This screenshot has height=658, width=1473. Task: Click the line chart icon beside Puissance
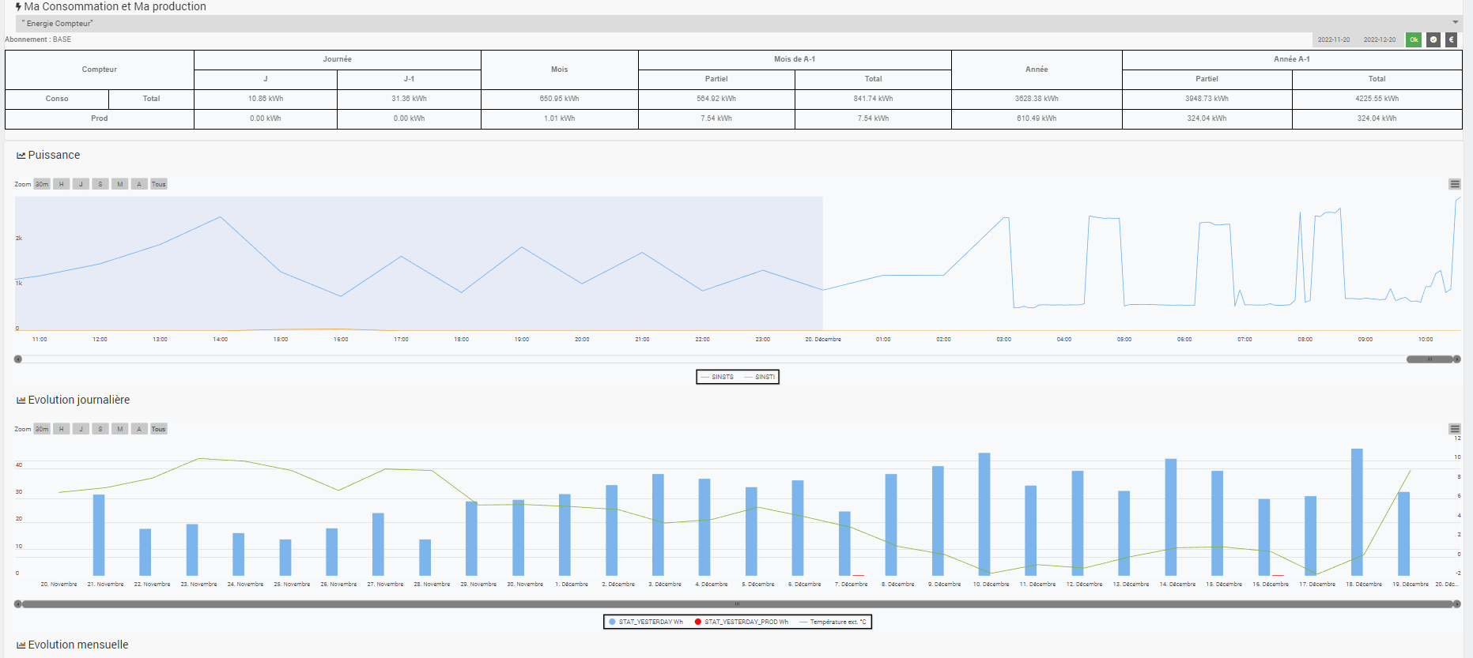[x=21, y=156]
